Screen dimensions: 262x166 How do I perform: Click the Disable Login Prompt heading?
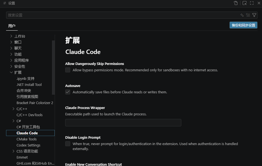pyautogui.click(x=83, y=138)
